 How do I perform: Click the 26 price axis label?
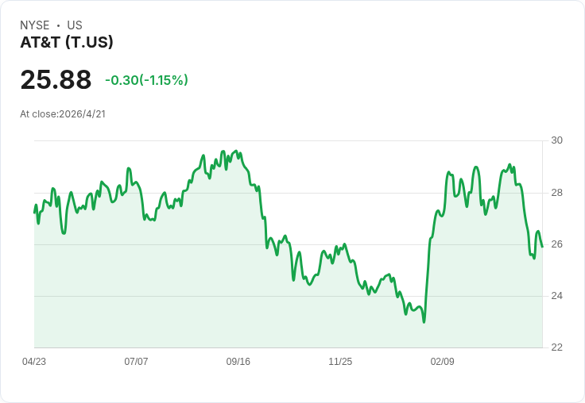point(557,244)
